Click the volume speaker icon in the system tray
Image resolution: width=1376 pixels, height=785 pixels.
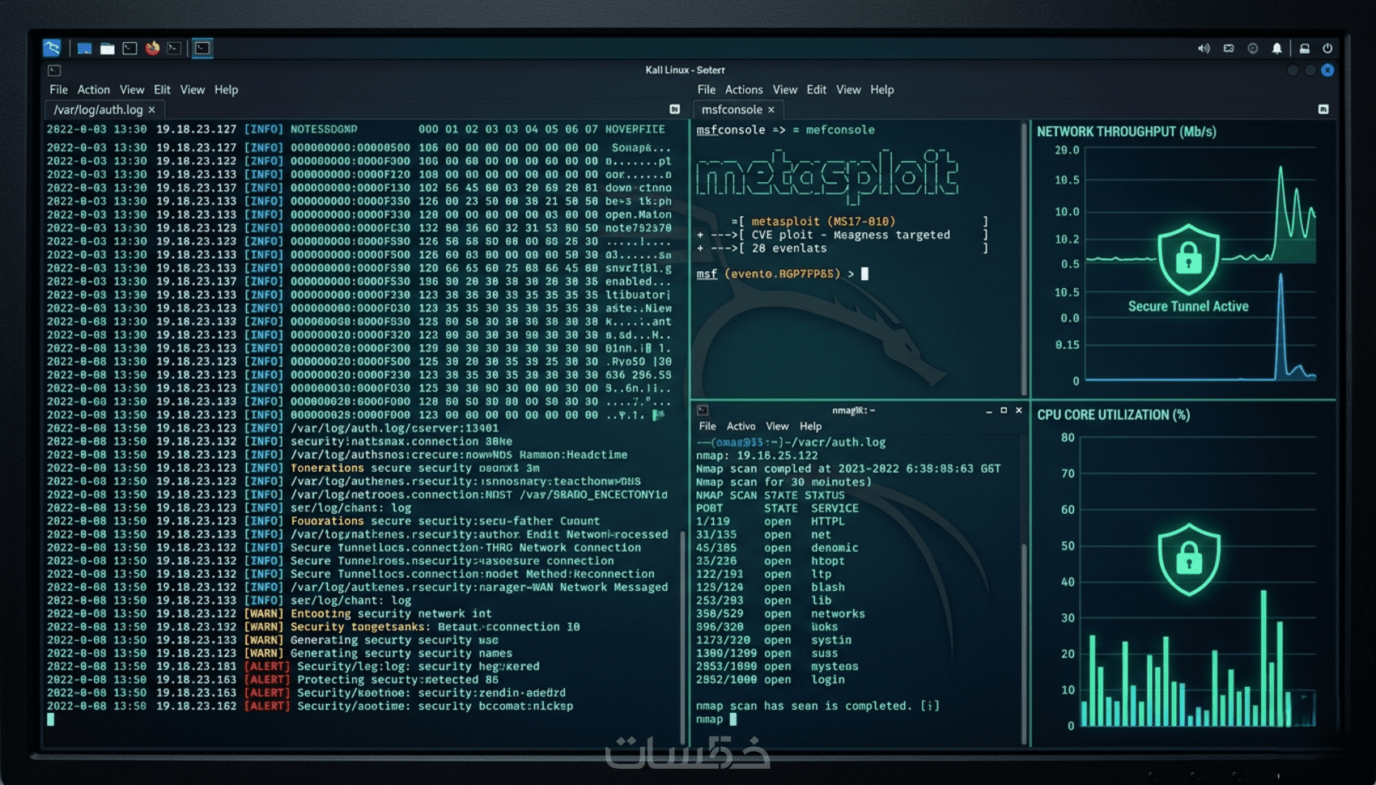[x=1204, y=49]
